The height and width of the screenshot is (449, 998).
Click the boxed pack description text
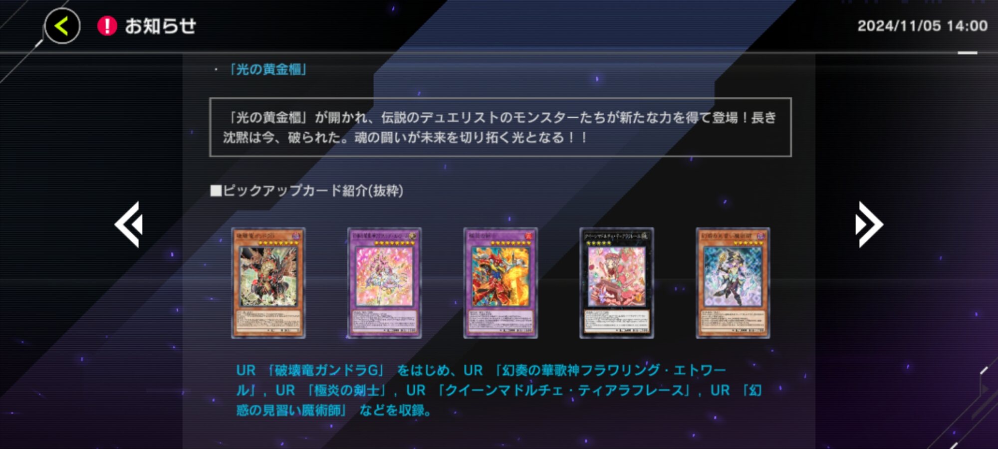[x=500, y=127]
